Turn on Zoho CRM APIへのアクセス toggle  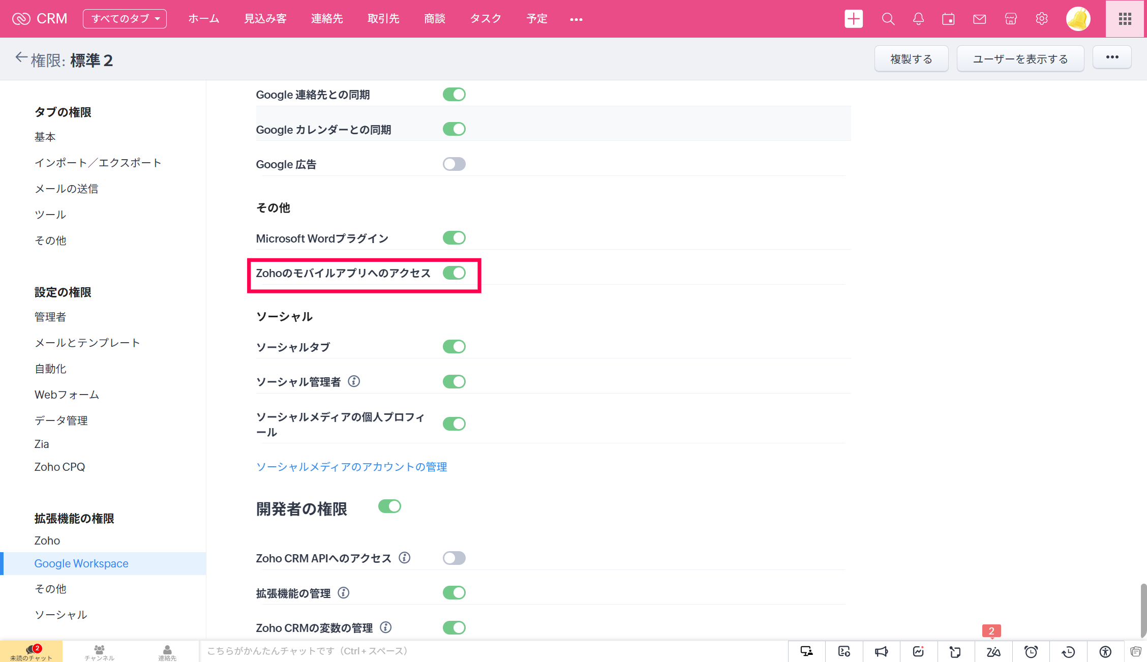[x=454, y=558]
